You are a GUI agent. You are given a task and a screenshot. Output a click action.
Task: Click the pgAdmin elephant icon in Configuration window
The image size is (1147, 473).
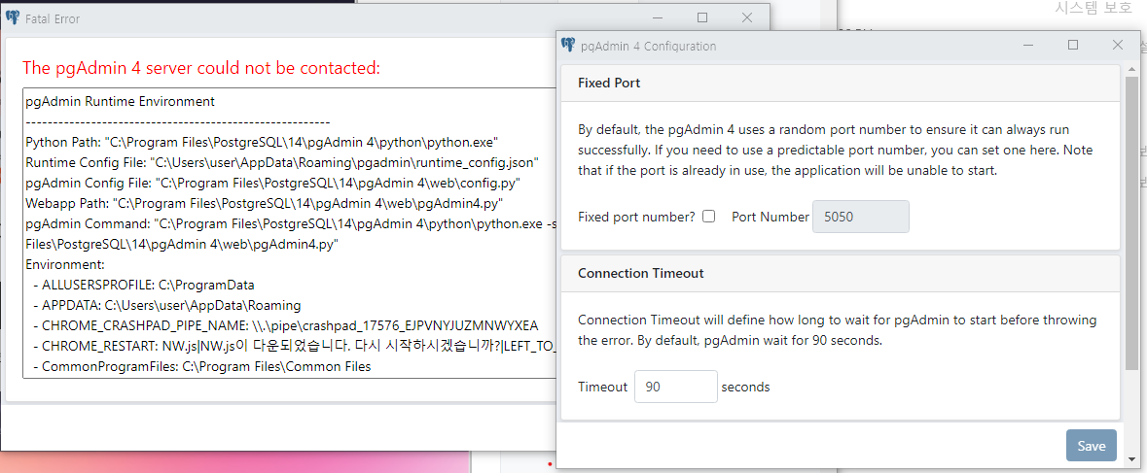pos(568,46)
